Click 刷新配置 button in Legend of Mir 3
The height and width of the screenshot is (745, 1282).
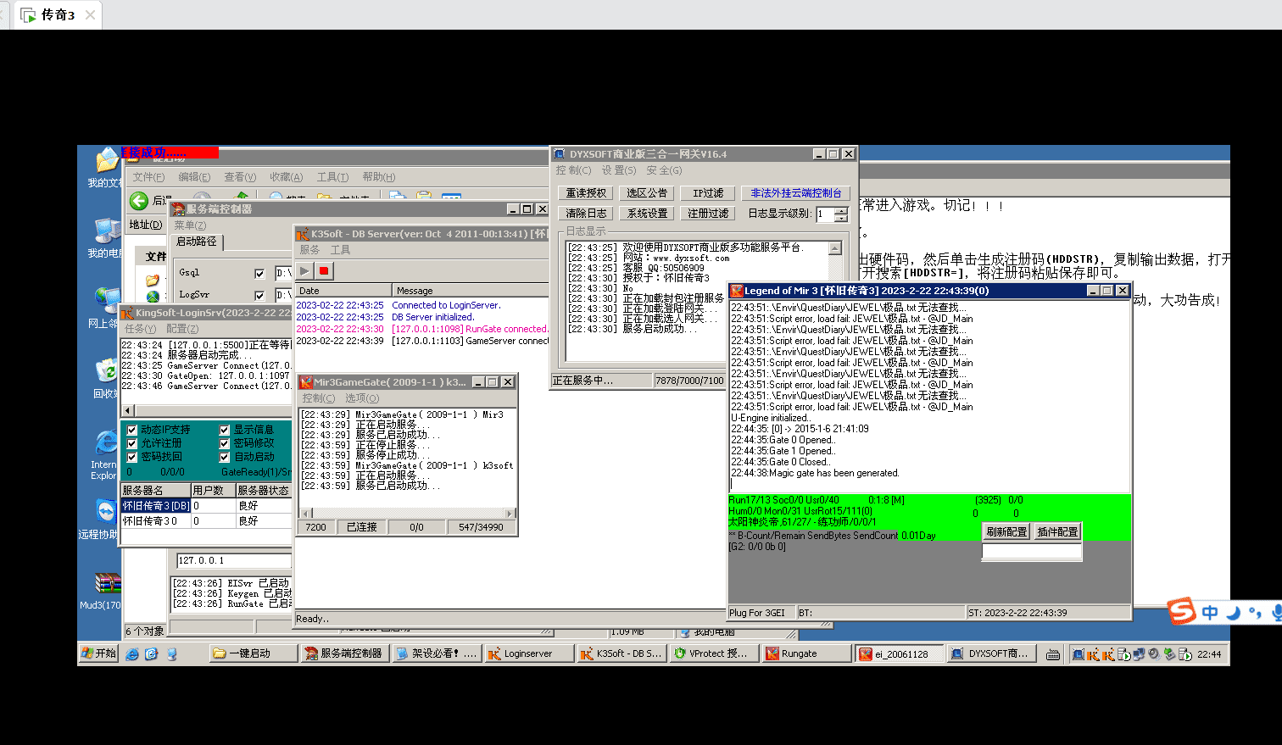pos(1006,532)
